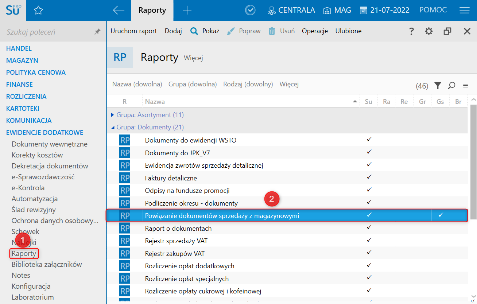This screenshot has height=304, width=477.
Task: Click the pin icon in search box
Action: [97, 32]
